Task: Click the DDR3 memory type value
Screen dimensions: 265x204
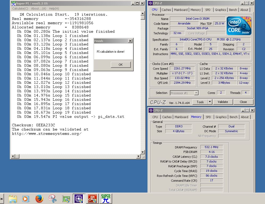Action: [x=179, y=126]
